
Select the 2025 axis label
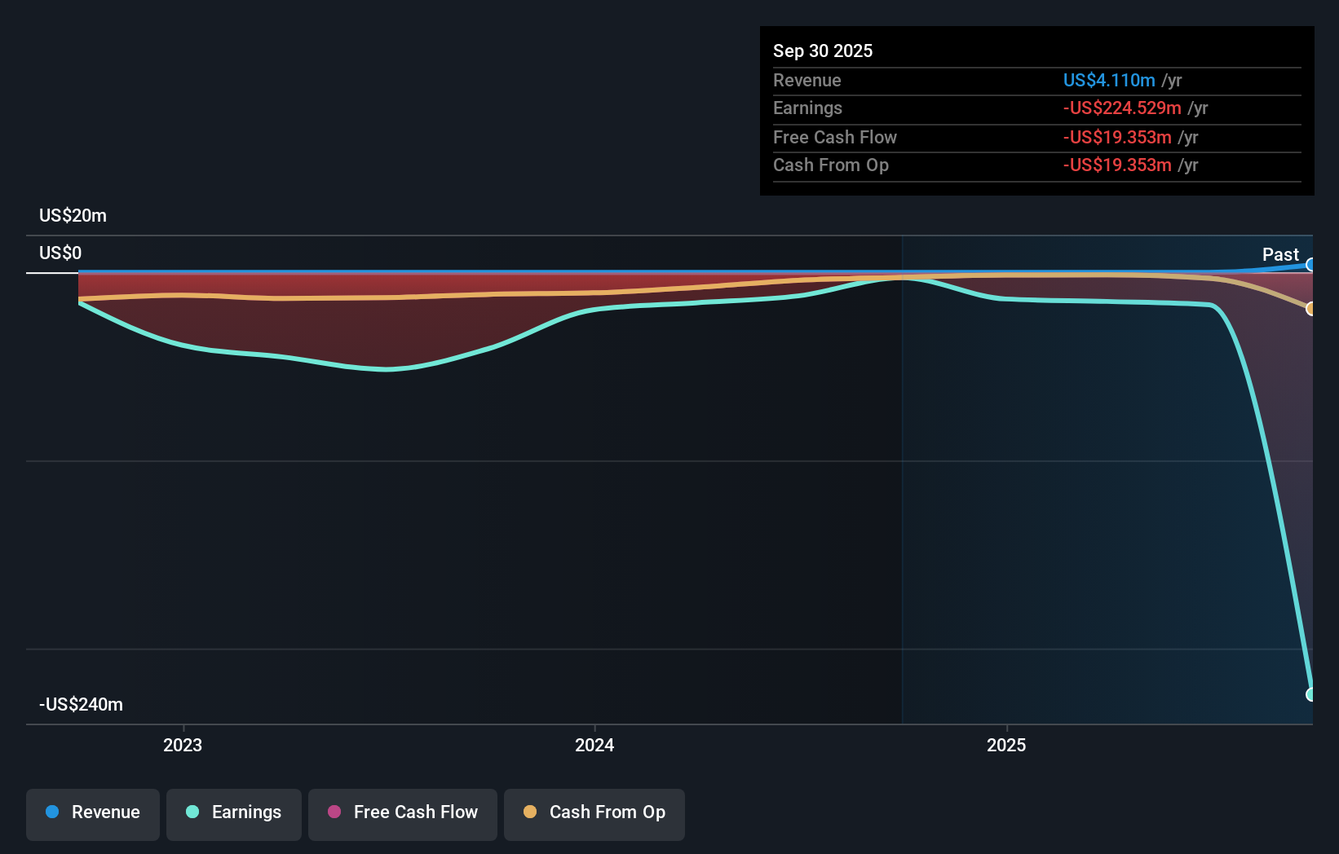point(1005,744)
